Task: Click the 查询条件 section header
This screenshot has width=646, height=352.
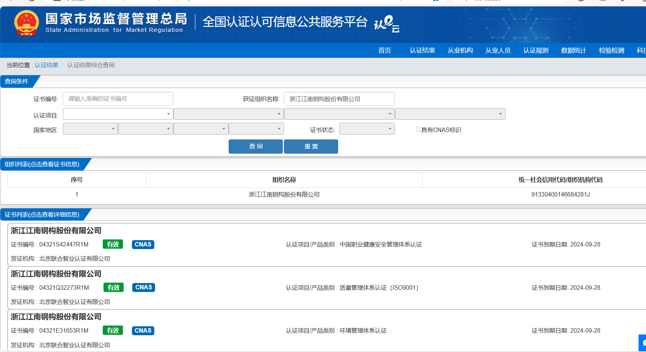Action: [x=17, y=81]
